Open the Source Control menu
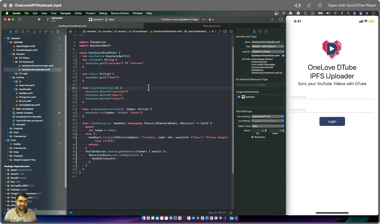 point(120,13)
